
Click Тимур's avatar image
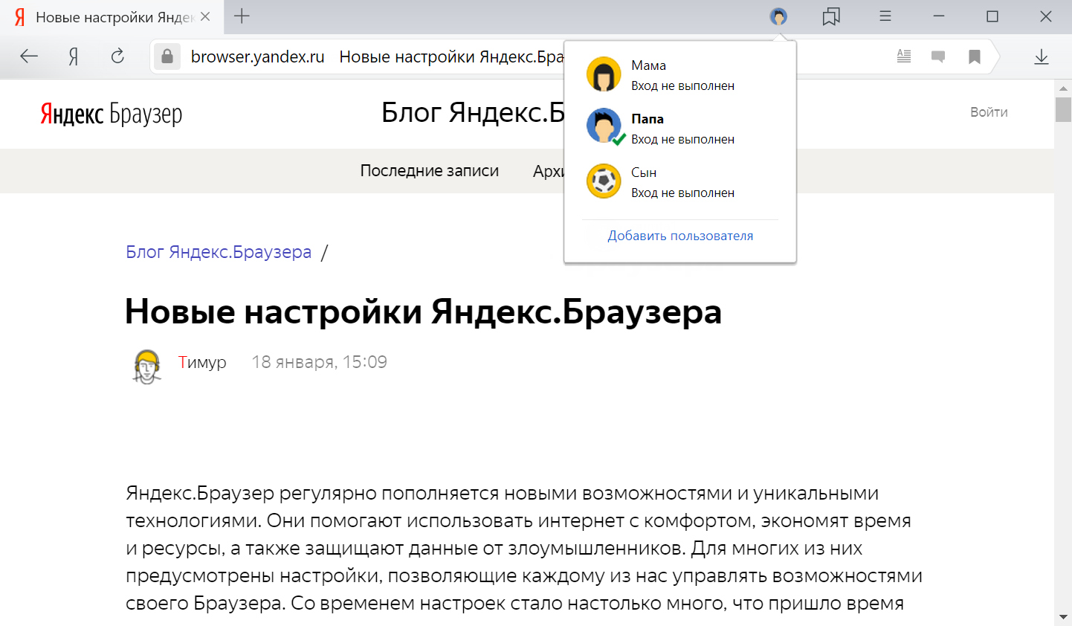[147, 367]
